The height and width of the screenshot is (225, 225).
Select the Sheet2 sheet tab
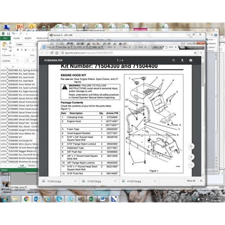[31, 166]
